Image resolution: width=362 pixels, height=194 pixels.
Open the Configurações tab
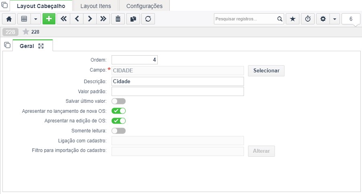tap(144, 6)
